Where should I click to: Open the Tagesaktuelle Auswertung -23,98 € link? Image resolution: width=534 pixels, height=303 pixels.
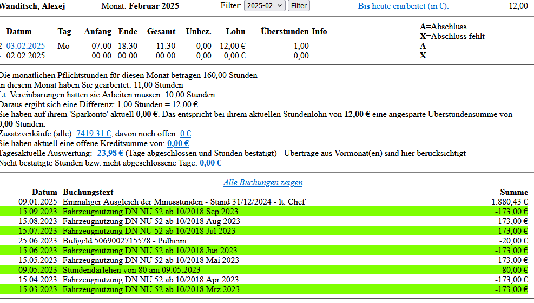point(109,153)
